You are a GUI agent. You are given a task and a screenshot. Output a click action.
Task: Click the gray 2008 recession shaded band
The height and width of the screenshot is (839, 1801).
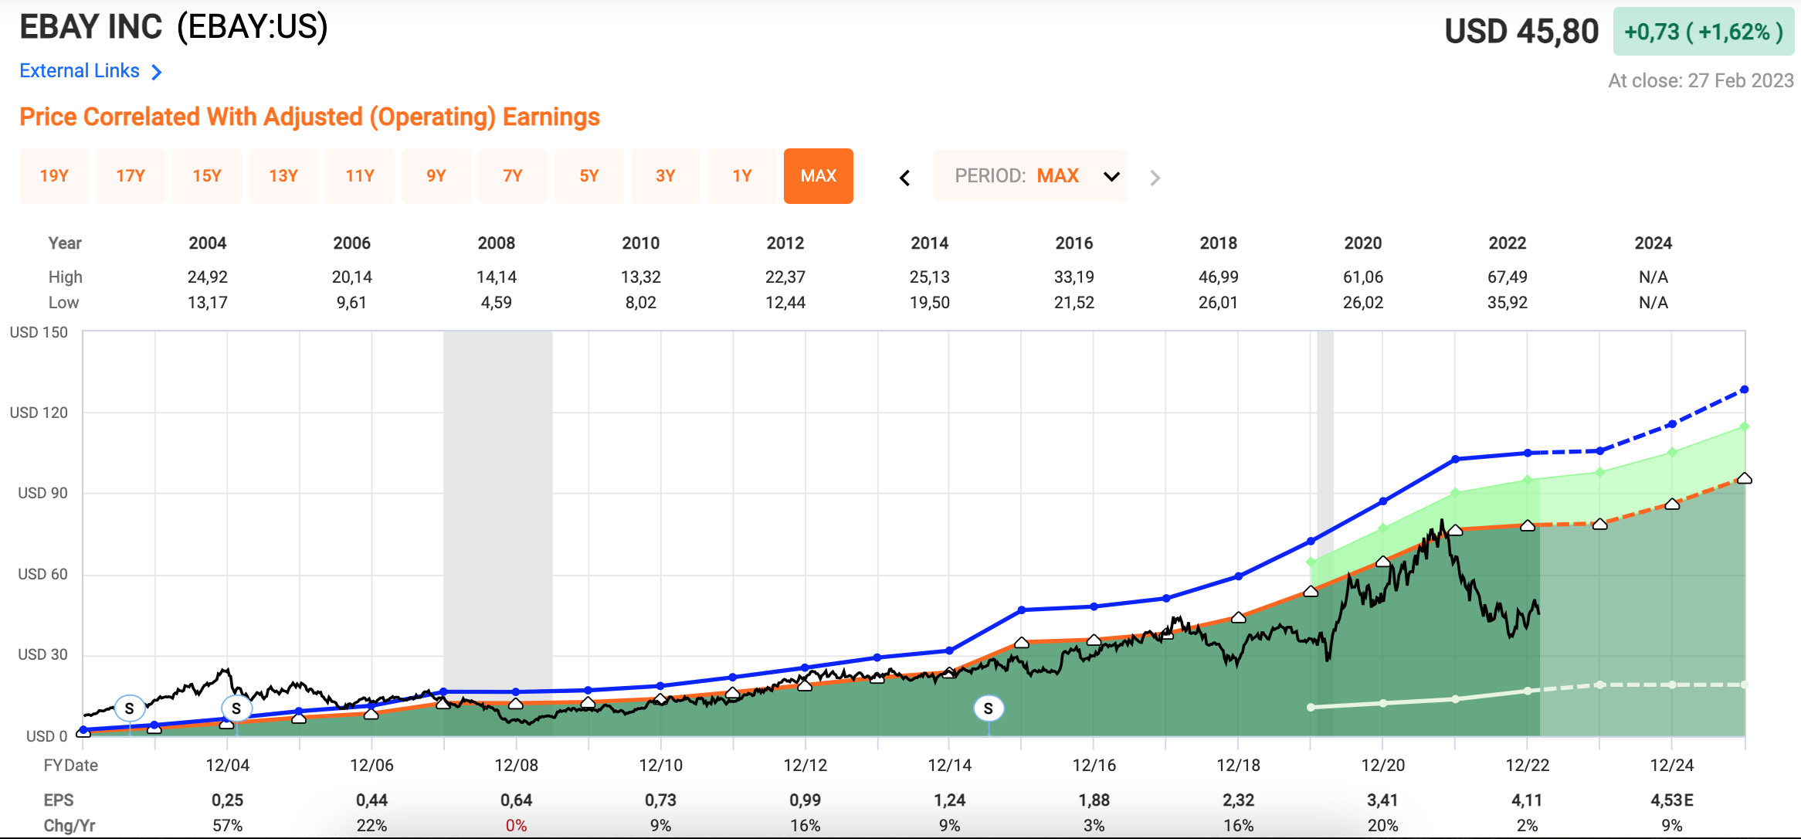point(497,502)
